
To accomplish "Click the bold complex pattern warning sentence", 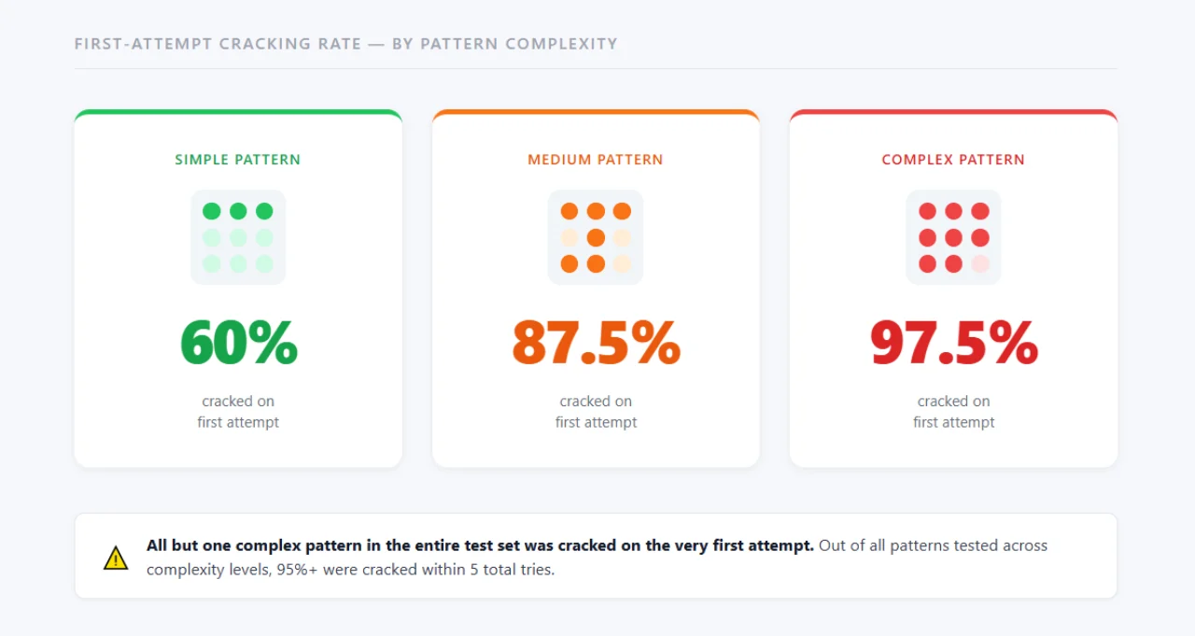I will pos(480,545).
